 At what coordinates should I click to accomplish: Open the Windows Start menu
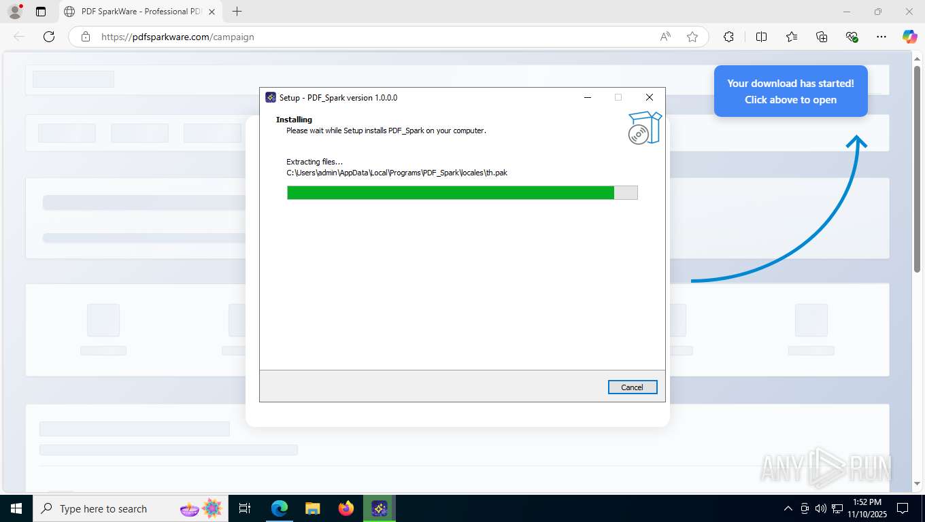(x=16, y=508)
